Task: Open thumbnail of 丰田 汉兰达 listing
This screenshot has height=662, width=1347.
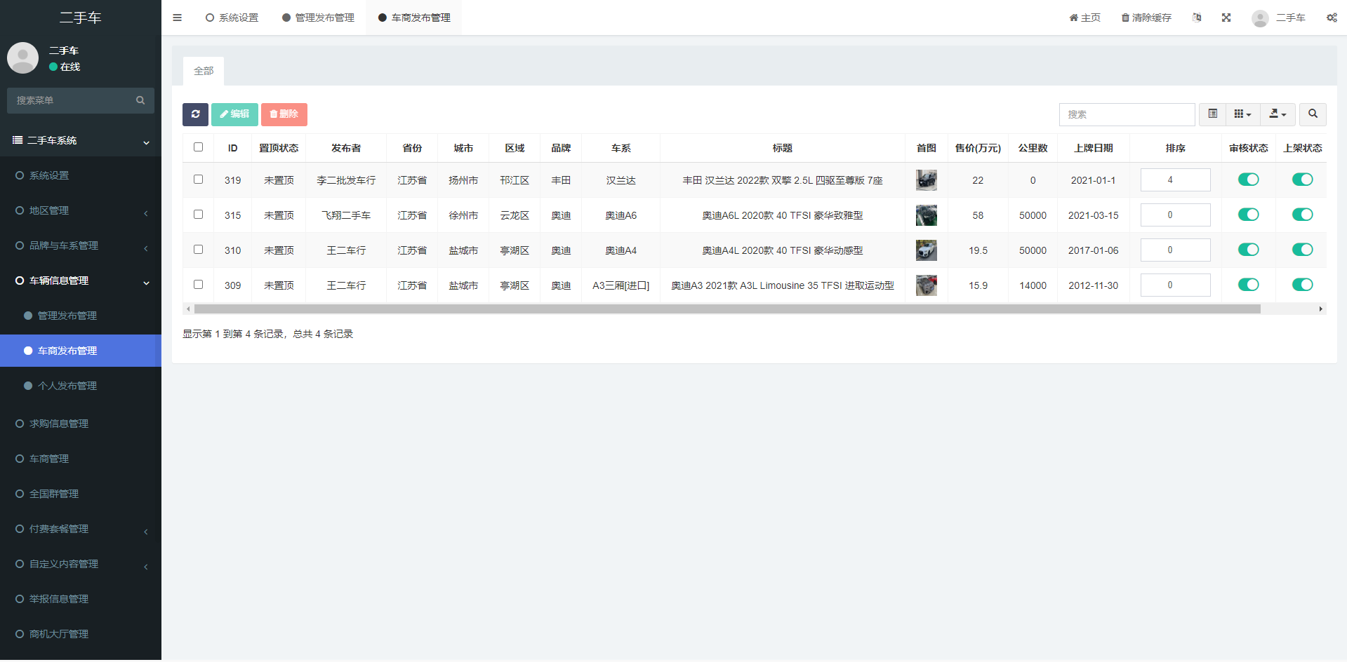Action: pyautogui.click(x=926, y=180)
